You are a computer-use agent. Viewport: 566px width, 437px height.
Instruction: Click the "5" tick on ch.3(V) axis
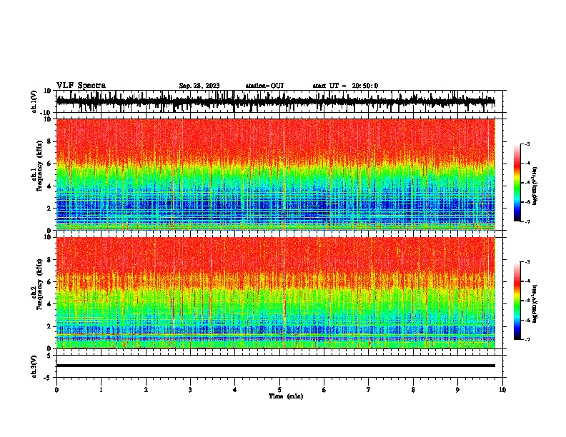pyautogui.click(x=50, y=356)
